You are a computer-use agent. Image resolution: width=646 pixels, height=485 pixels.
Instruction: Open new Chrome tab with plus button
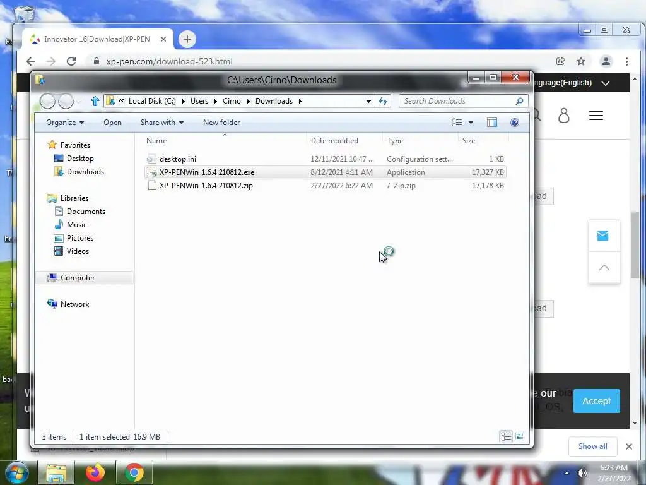[187, 39]
